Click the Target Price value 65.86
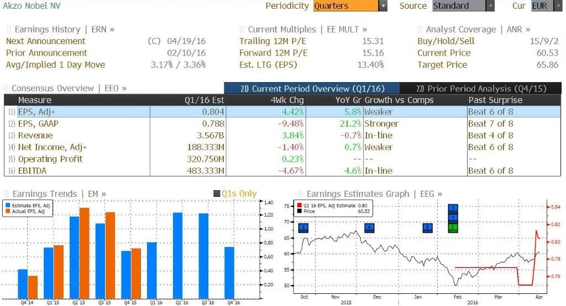566x306 pixels. tap(547, 65)
